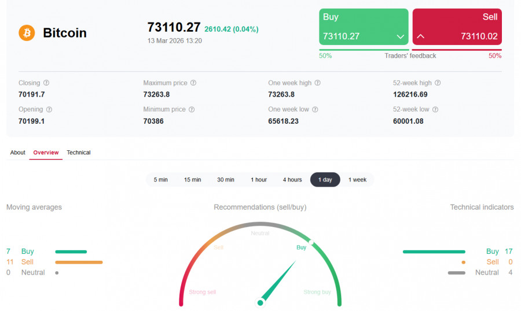Select the 15 min timeframe
521x311 pixels.
192,180
